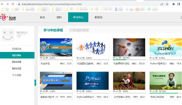Open 我的收藏 in the sidebar
The image size is (182, 105).
[17, 69]
